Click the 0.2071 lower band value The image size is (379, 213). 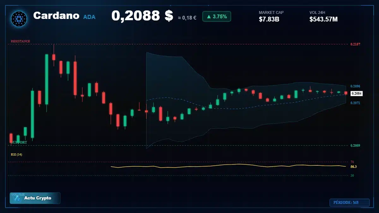355,103
